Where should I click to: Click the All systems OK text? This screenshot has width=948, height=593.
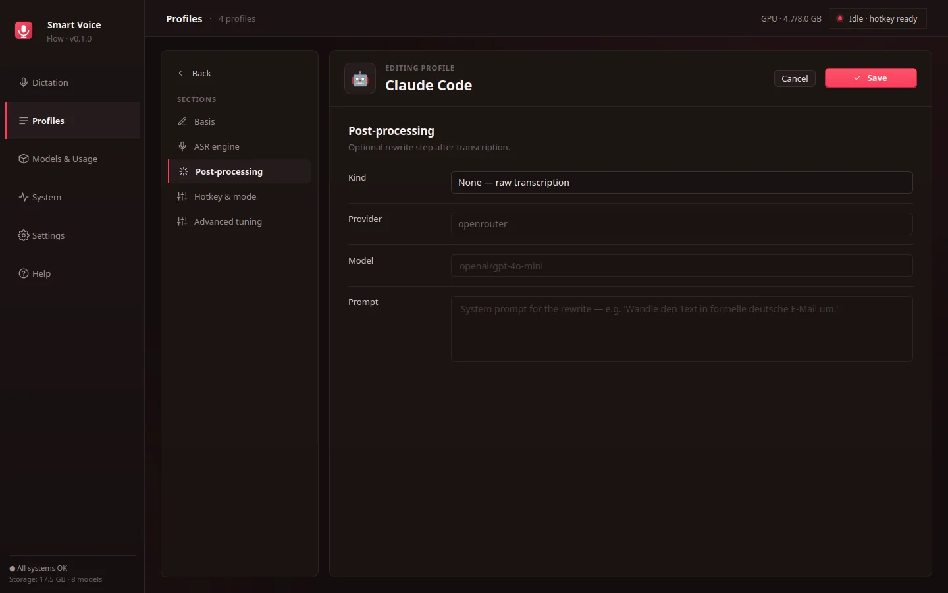[x=42, y=568]
